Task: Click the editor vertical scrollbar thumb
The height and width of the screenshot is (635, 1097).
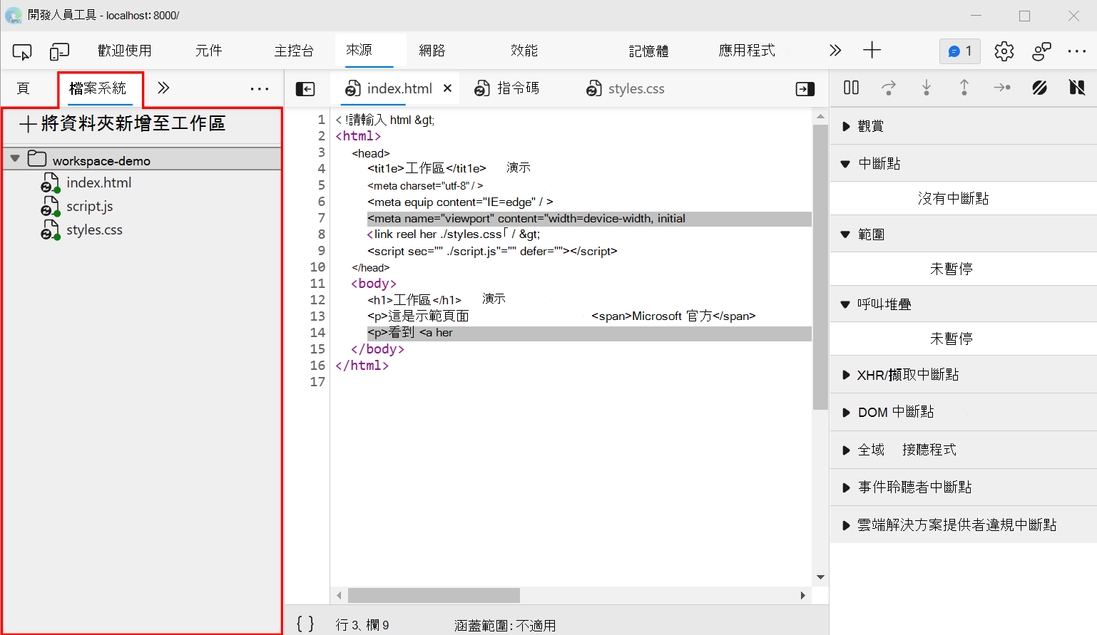Action: pos(820,267)
